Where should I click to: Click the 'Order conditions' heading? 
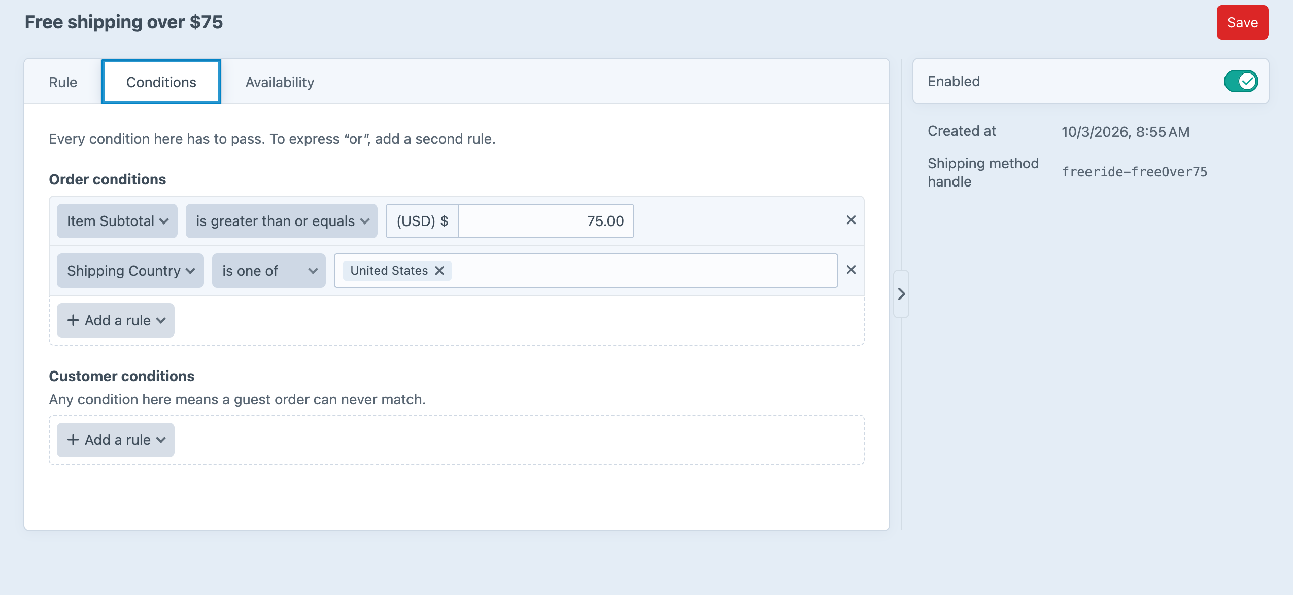108,179
